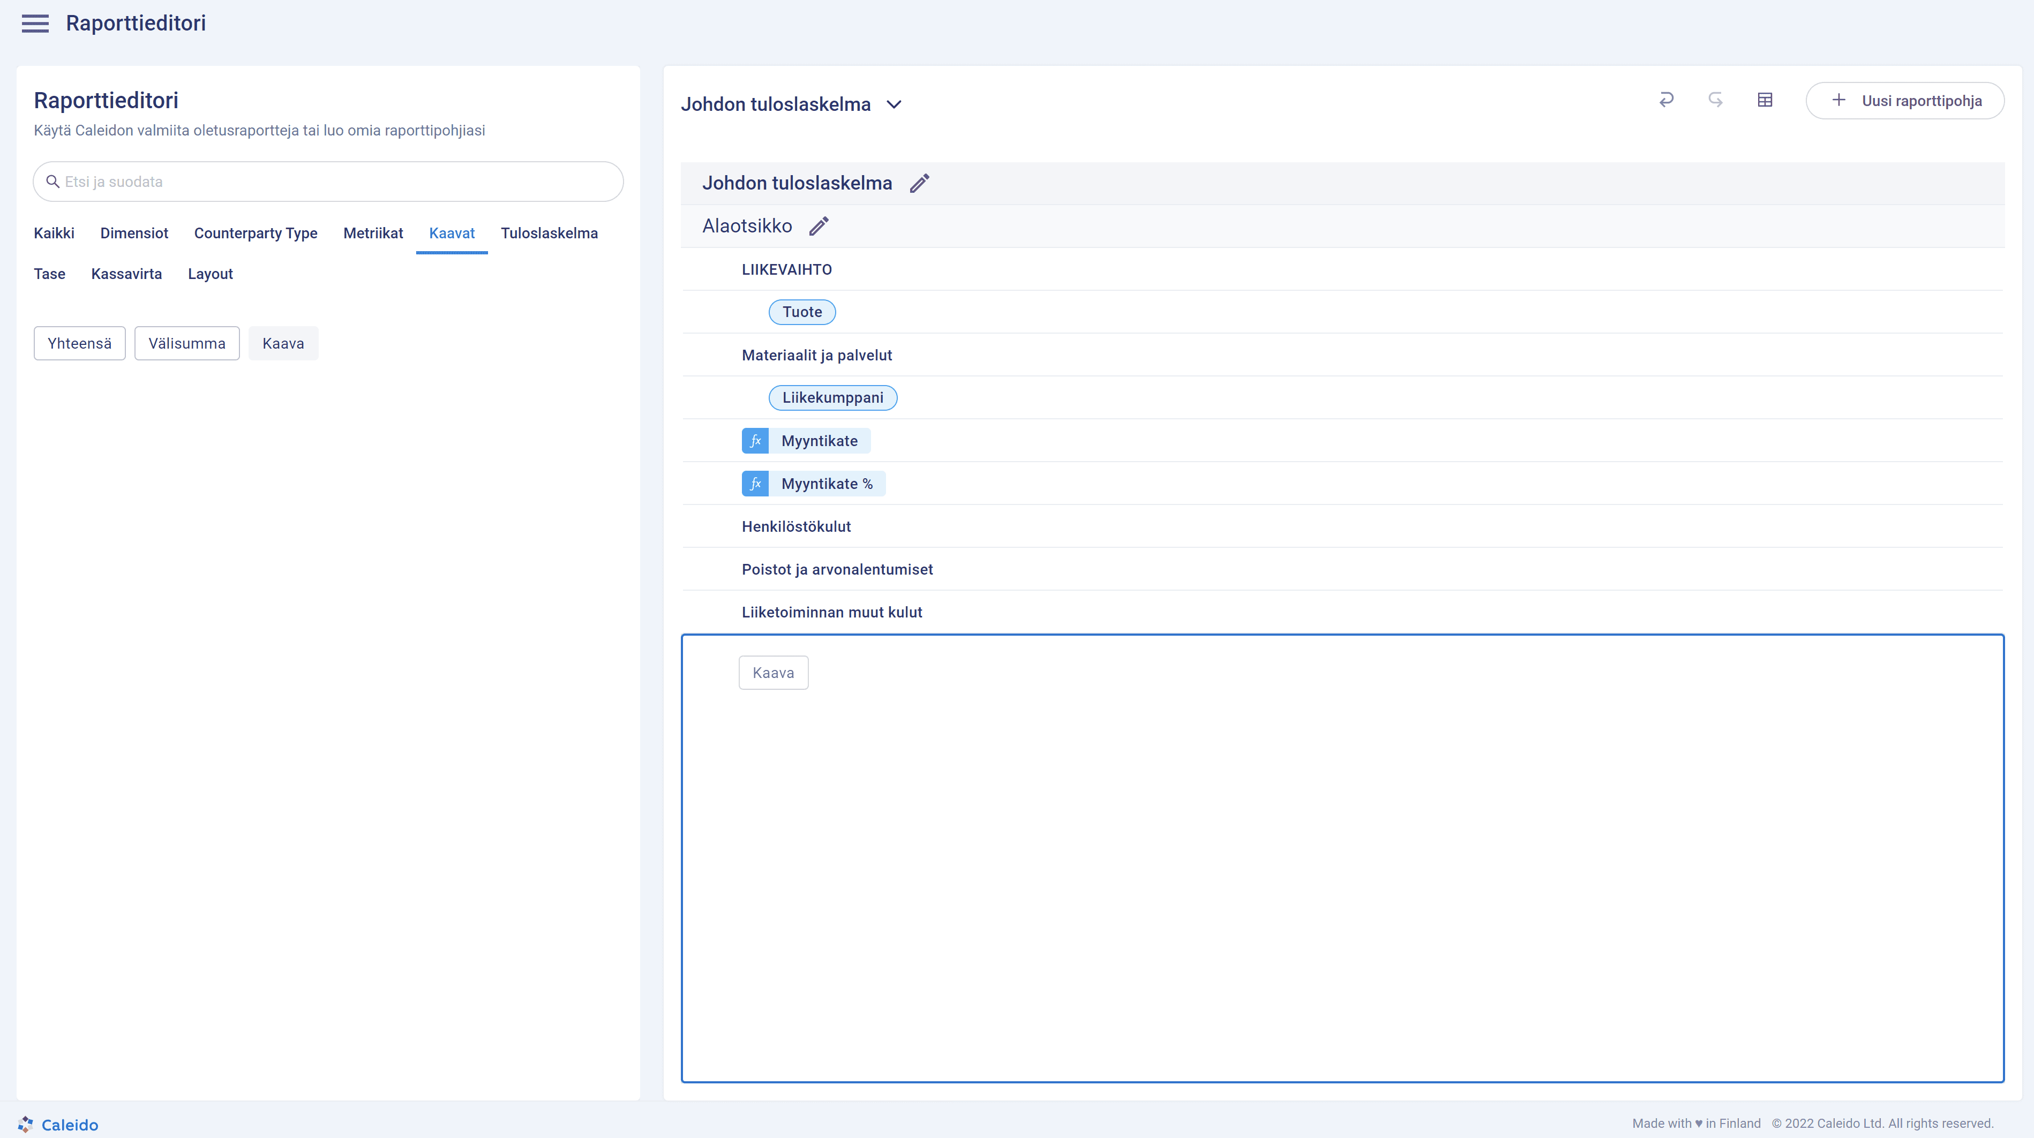Edit the Johdon tuloslaskelma title pencil
Screen dimensions: 2034x1138
pos(919,183)
